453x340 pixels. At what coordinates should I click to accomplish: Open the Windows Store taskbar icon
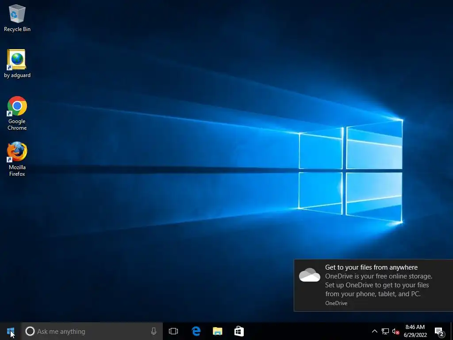tap(239, 331)
